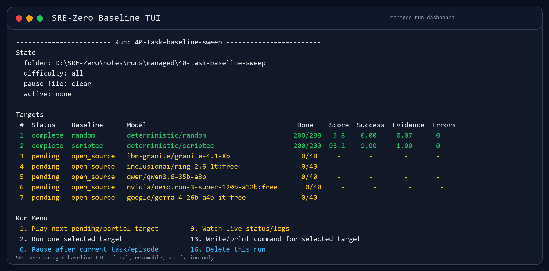Click the 200/200 done value for scripted row
This screenshot has width=549, height=271.
pyautogui.click(x=307, y=146)
